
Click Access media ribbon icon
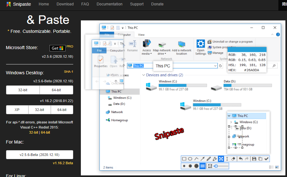pyautogui.click(x=147, y=44)
